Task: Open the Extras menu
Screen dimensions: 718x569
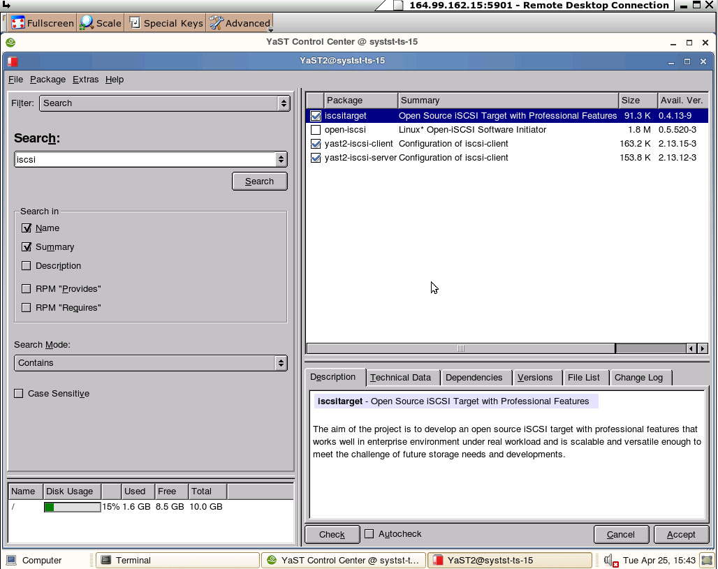Action: tap(86, 79)
